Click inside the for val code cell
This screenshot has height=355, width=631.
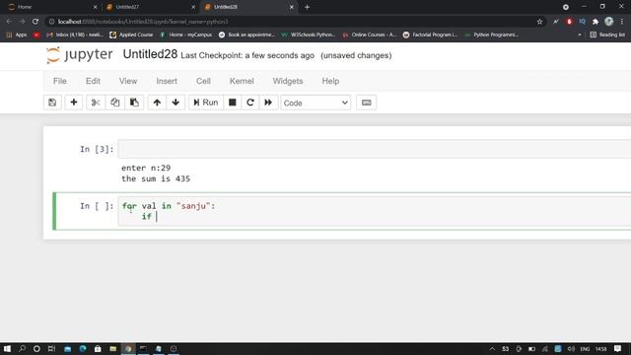coord(375,211)
